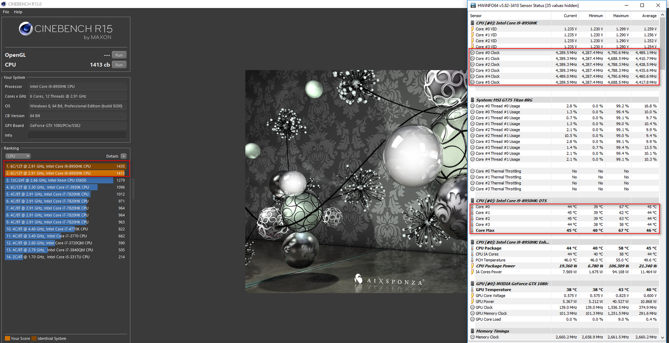The image size is (669, 343).
Task: Open the CPU ranking dropdown
Action: (x=17, y=156)
